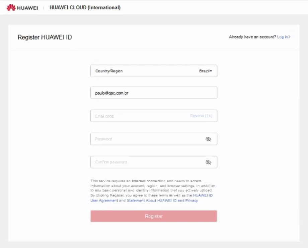Click into the Email code field
308x248 pixels.
[x=139, y=116]
